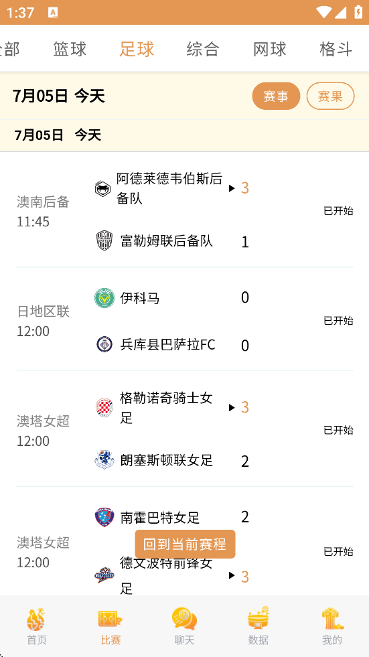Image resolution: width=369 pixels, height=657 pixels.
Task: Tap the 兵库县巴萨拉FC team badge
Action: click(x=104, y=344)
